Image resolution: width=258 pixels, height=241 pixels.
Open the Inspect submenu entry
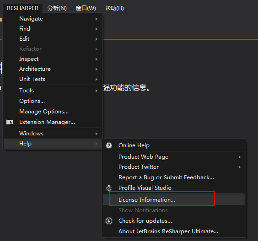[53, 59]
